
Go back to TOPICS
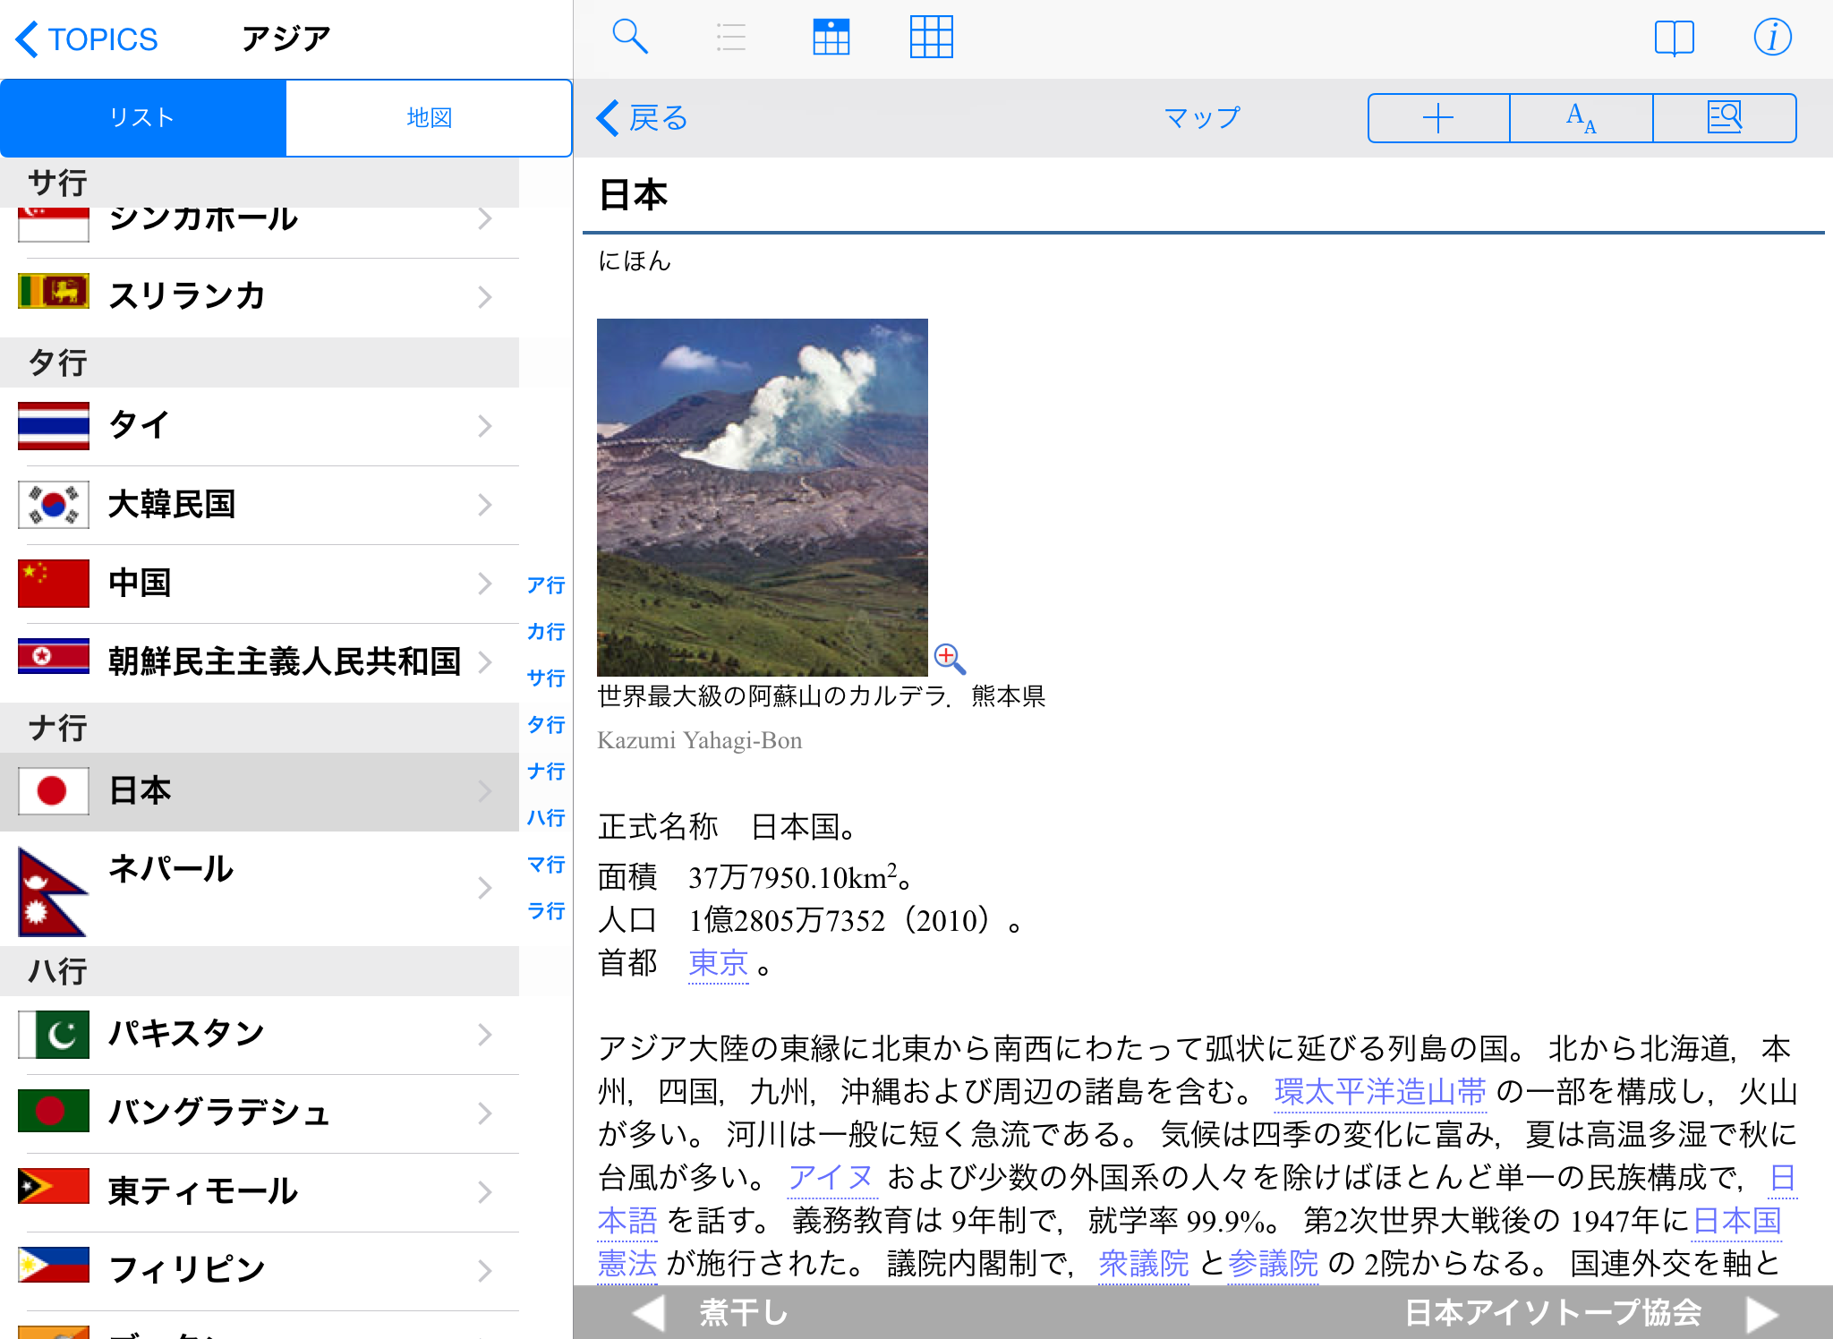(88, 39)
